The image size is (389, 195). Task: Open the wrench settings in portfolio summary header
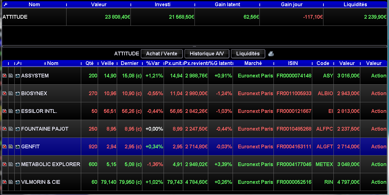click(x=5, y=4)
